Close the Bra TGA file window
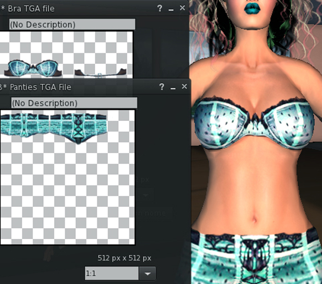322x284 pixels. pos(182,8)
